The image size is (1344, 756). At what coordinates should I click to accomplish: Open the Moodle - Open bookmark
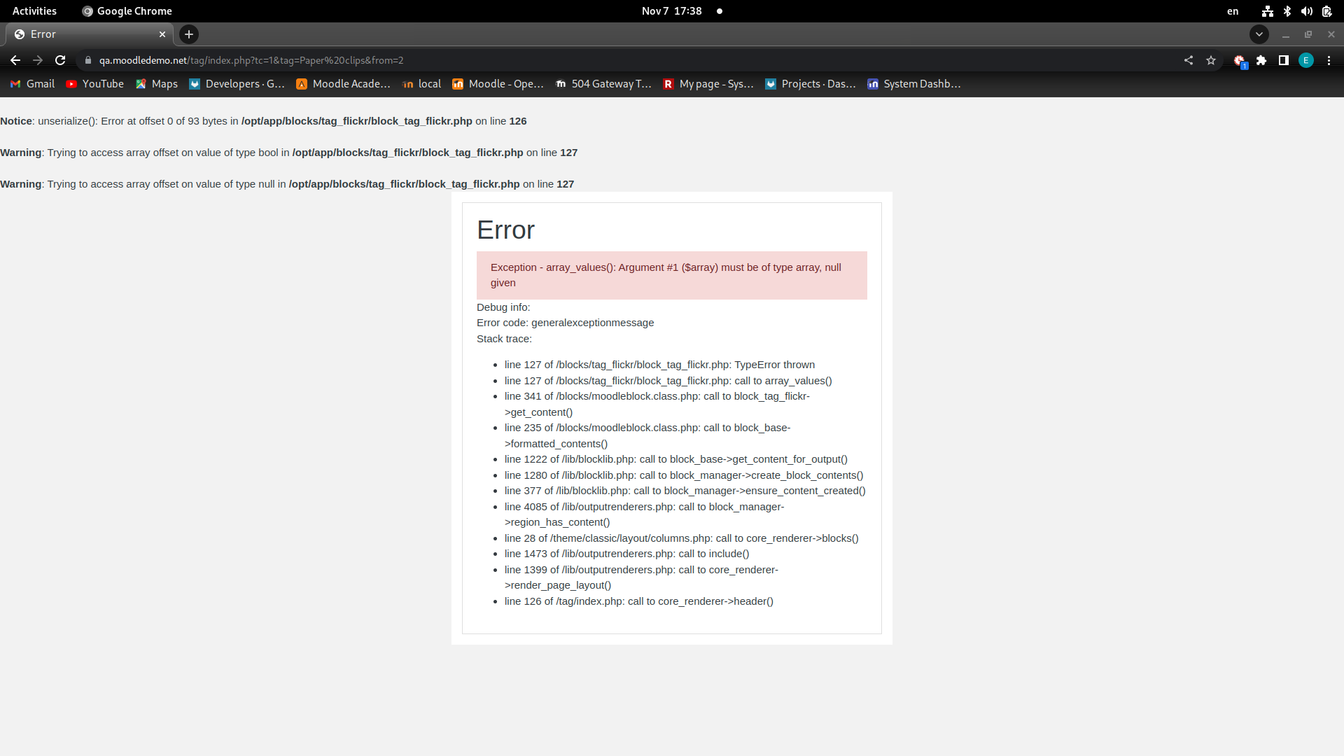coord(498,84)
